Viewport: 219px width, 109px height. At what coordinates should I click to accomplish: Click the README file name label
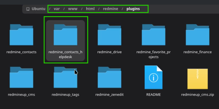tap(153, 94)
